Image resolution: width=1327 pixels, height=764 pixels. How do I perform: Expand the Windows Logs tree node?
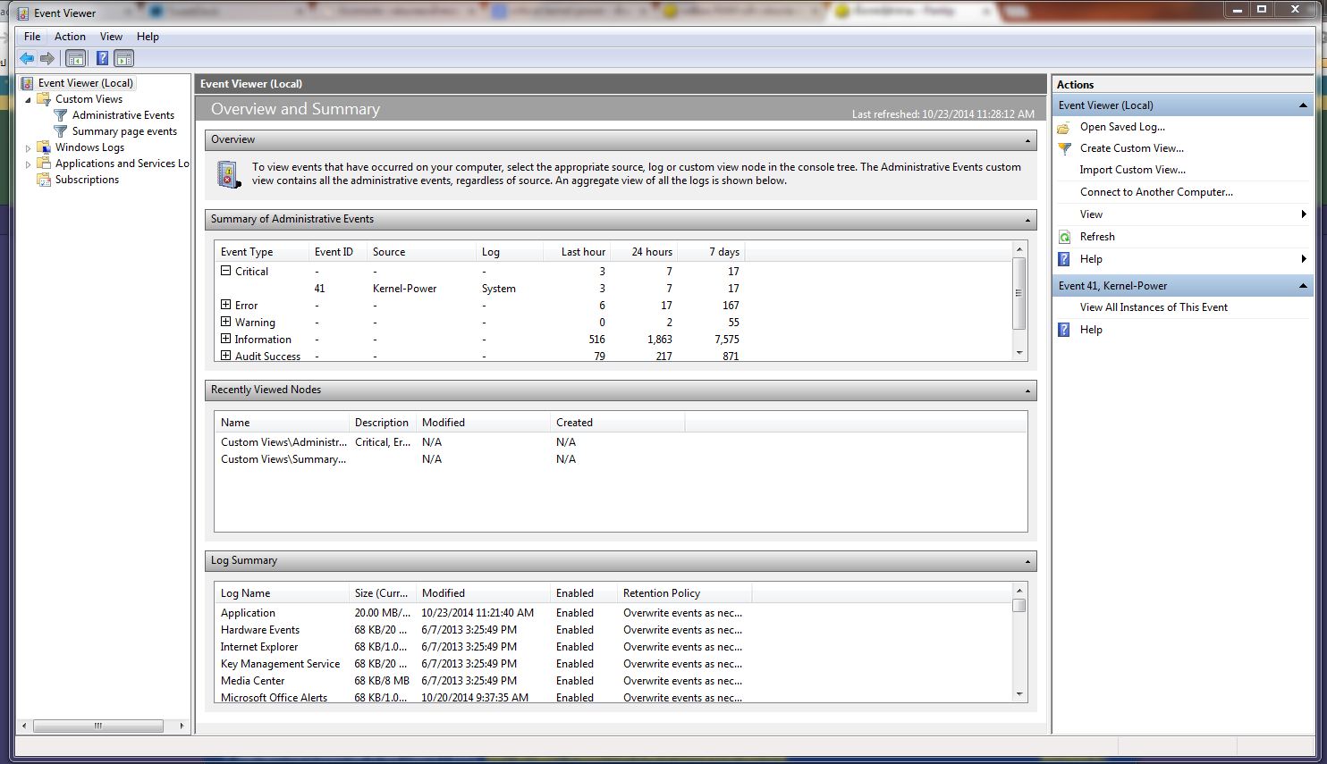pyautogui.click(x=28, y=148)
